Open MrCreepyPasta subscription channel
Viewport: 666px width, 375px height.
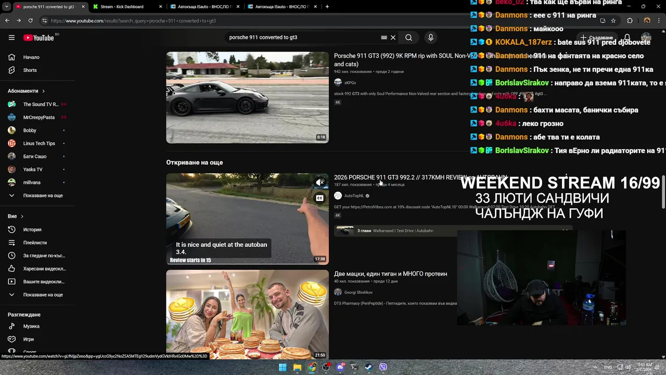click(x=37, y=117)
